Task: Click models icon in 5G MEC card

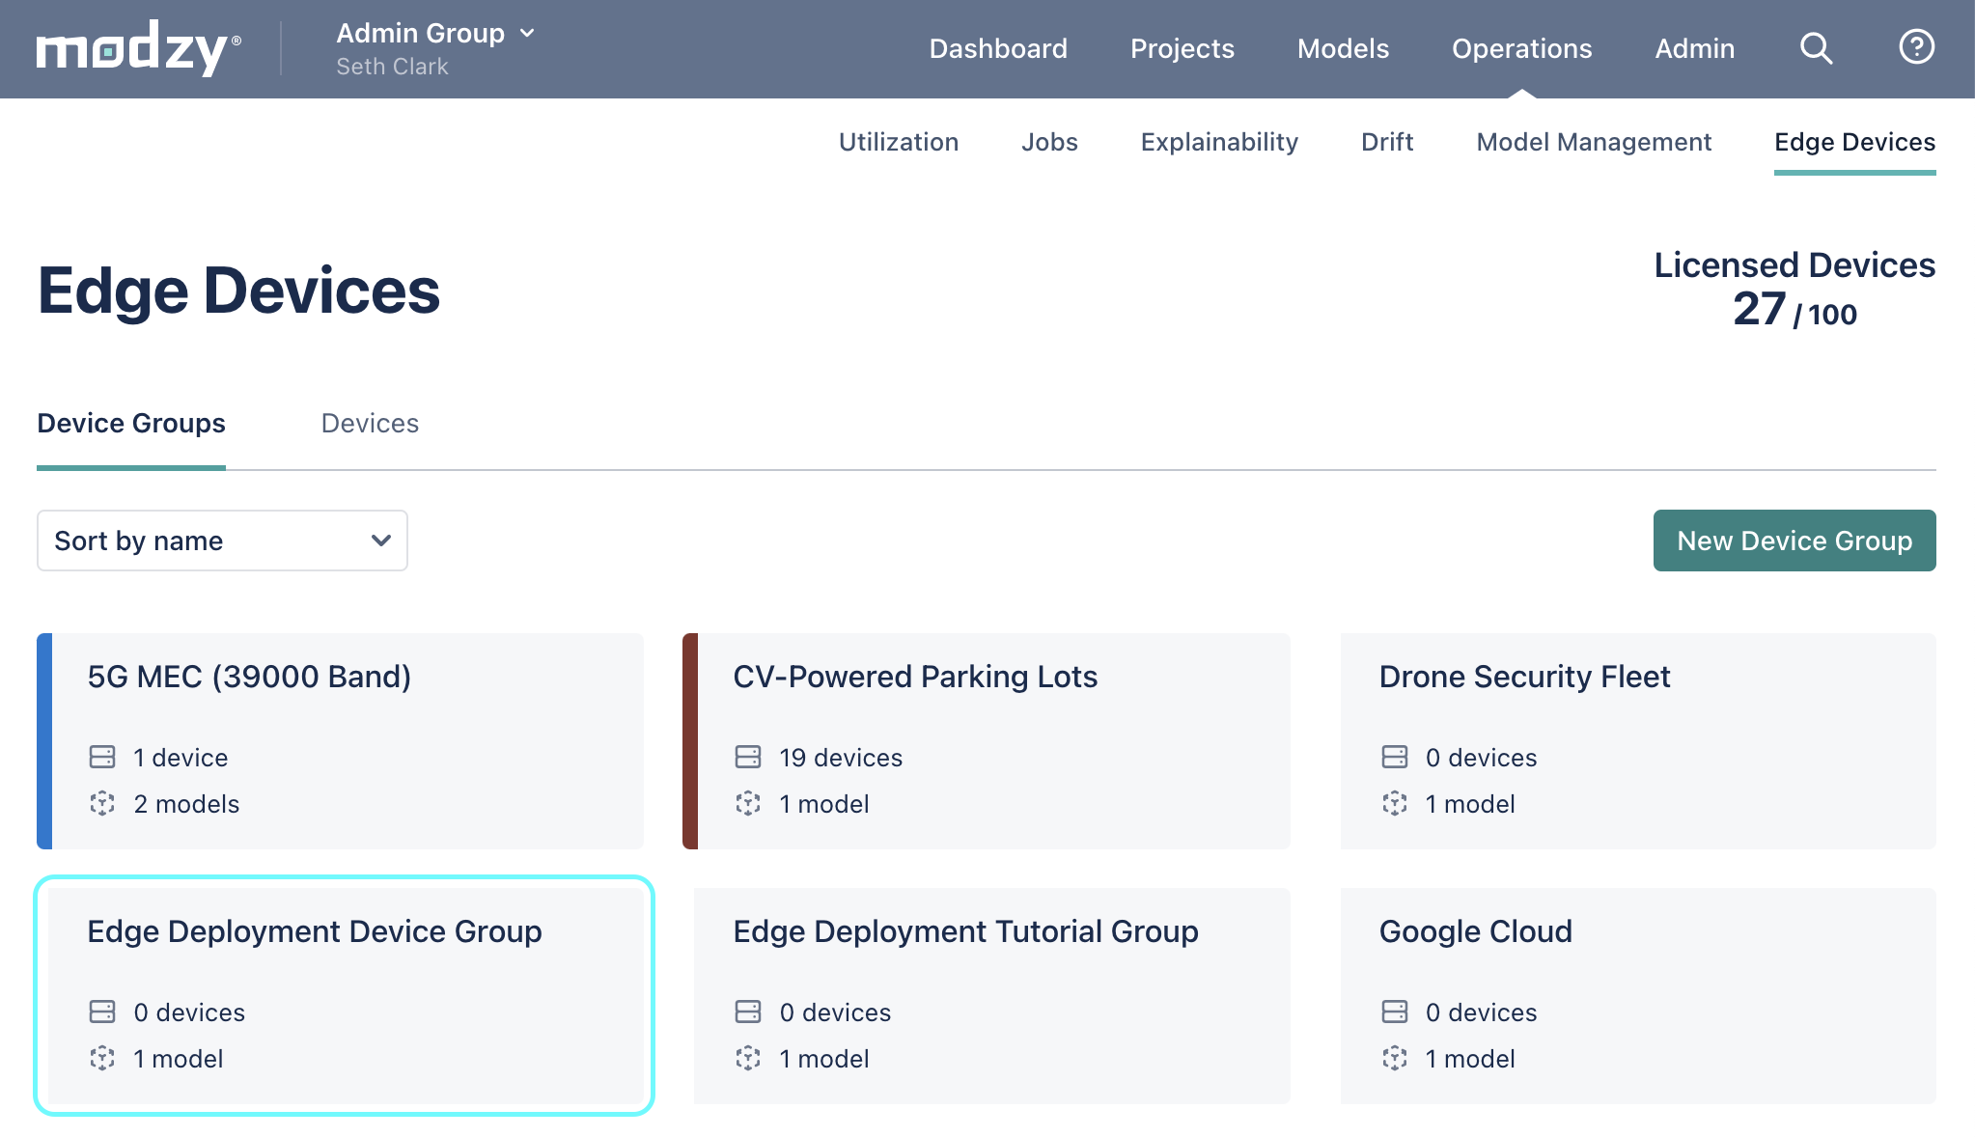Action: [x=102, y=803]
